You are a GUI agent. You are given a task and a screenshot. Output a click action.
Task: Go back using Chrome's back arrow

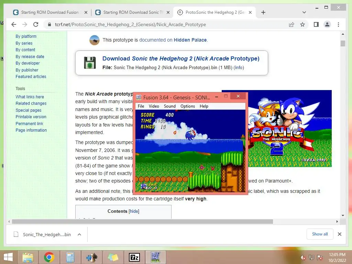point(14,24)
